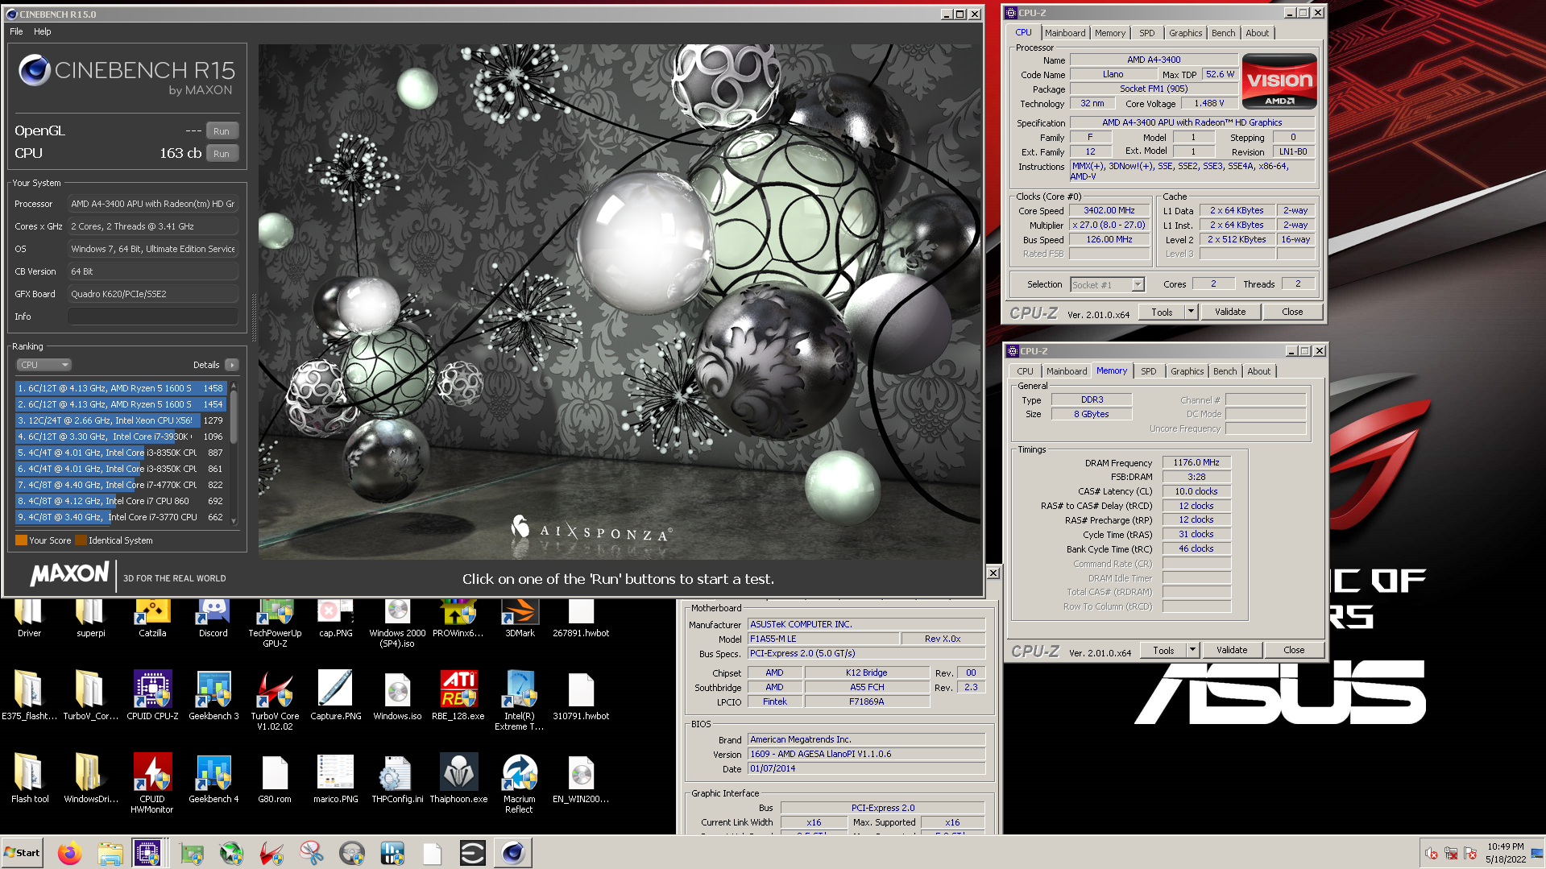The image size is (1546, 869).
Task: Open the GPU-Z graphics card icon in taskbar
Action: pyautogui.click(x=191, y=853)
